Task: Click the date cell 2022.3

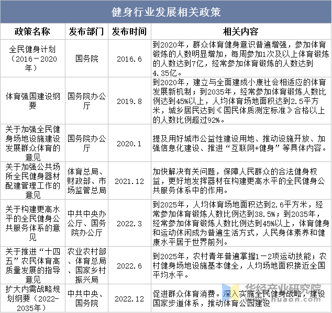Action: coord(129,224)
